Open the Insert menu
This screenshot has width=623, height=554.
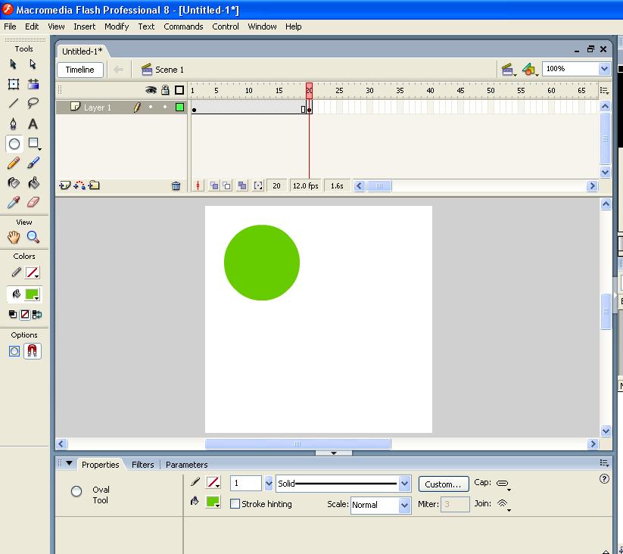point(84,26)
